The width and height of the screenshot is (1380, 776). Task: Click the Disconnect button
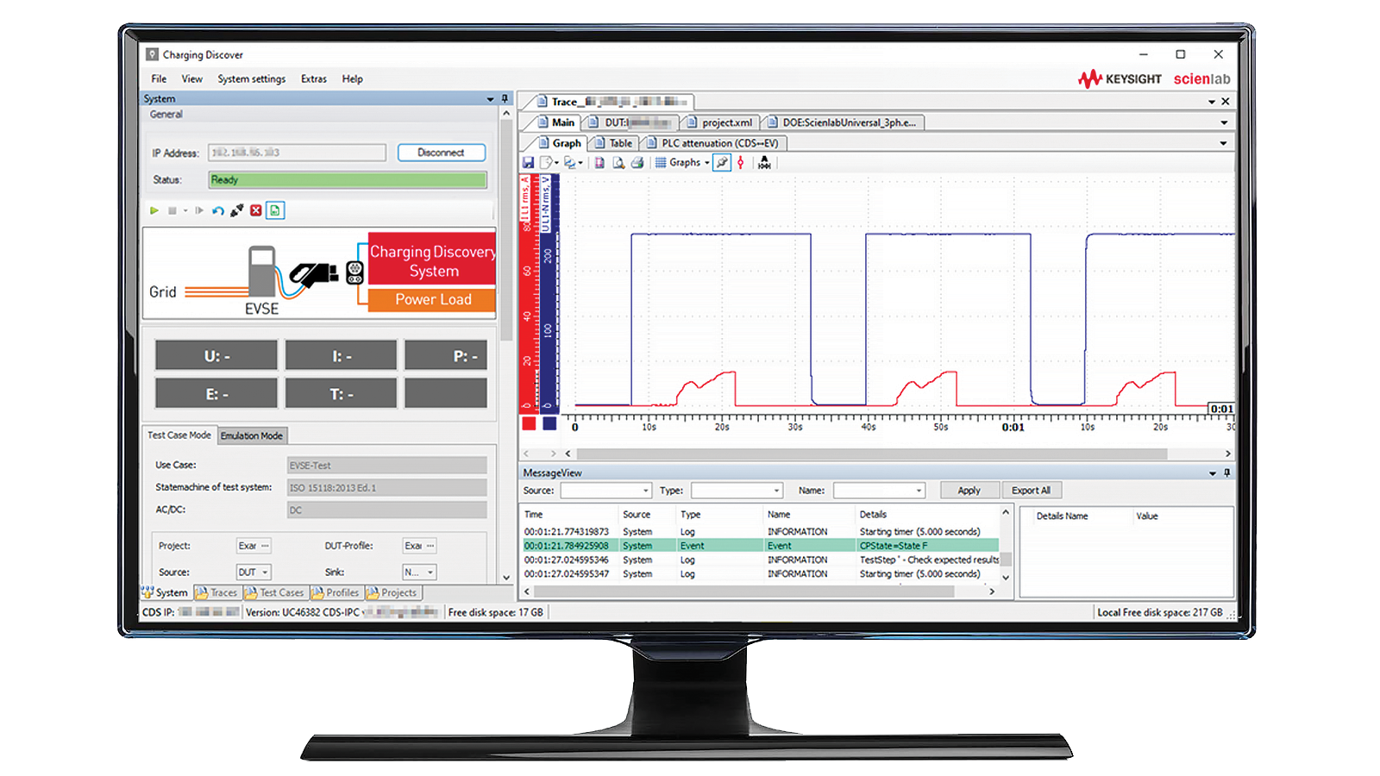[x=442, y=152]
